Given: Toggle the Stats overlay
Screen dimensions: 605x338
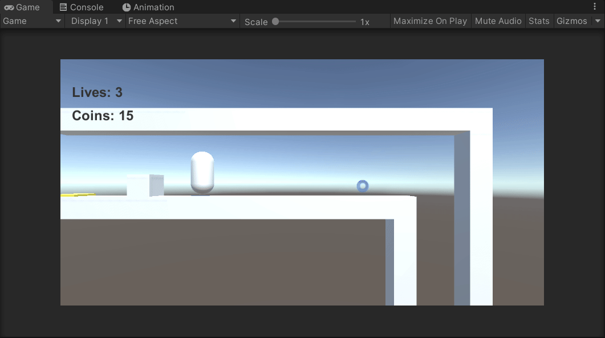Looking at the screenshot, I should 539,21.
